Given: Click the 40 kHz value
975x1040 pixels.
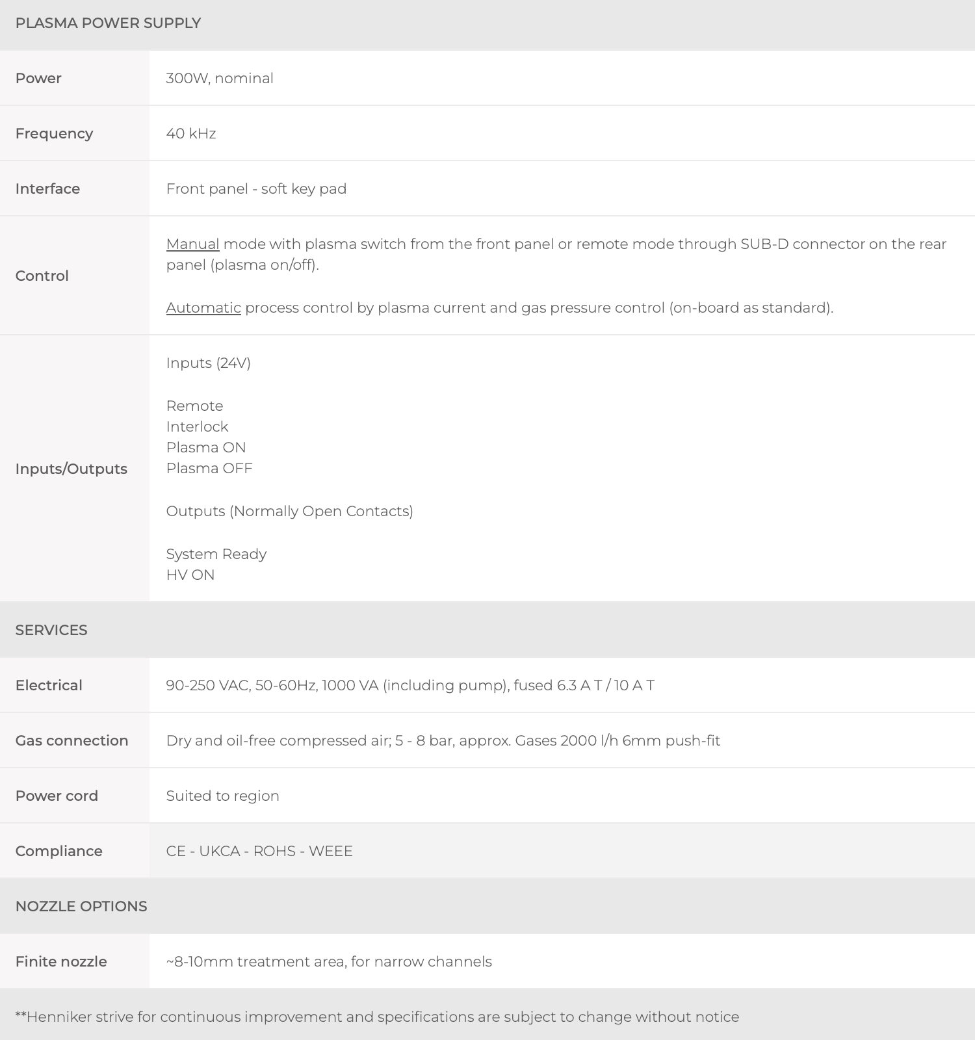Looking at the screenshot, I should 191,133.
